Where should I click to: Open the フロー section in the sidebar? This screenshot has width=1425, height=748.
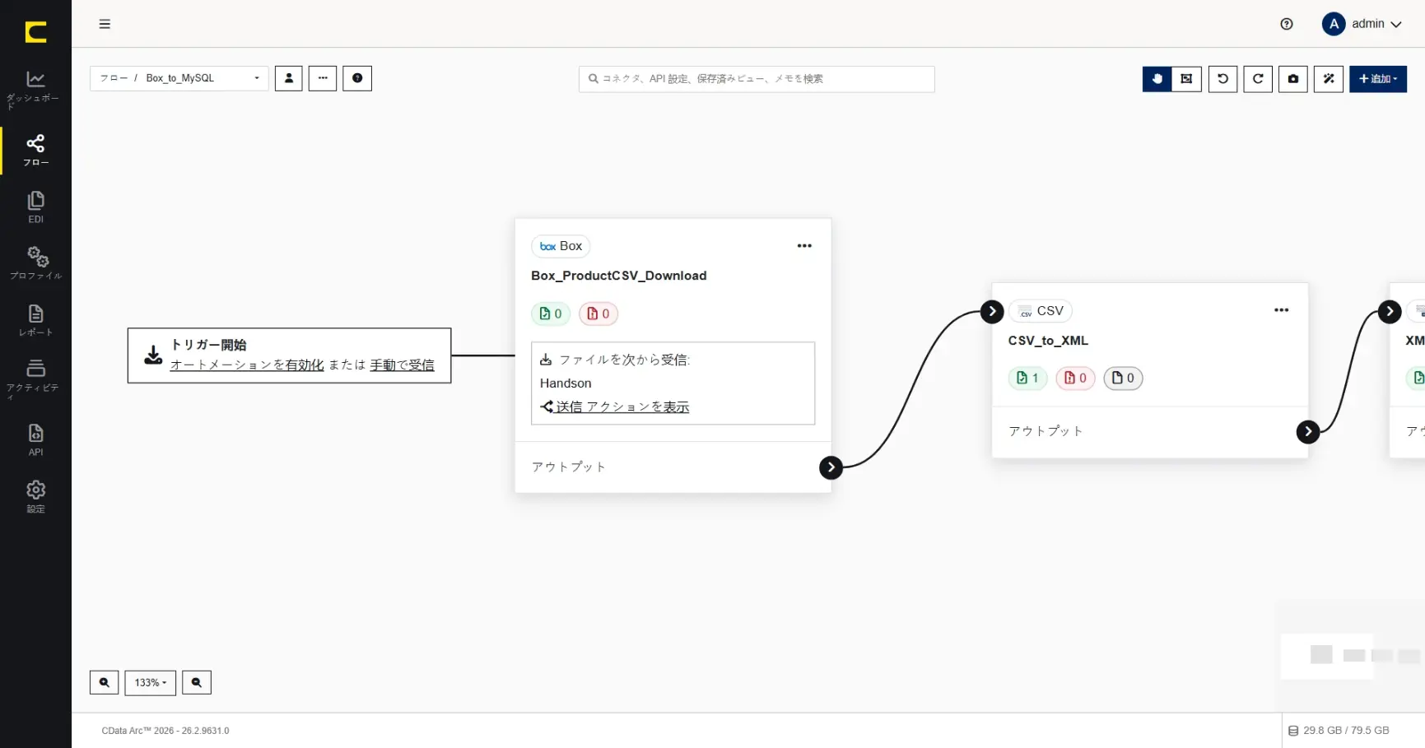[x=35, y=151]
